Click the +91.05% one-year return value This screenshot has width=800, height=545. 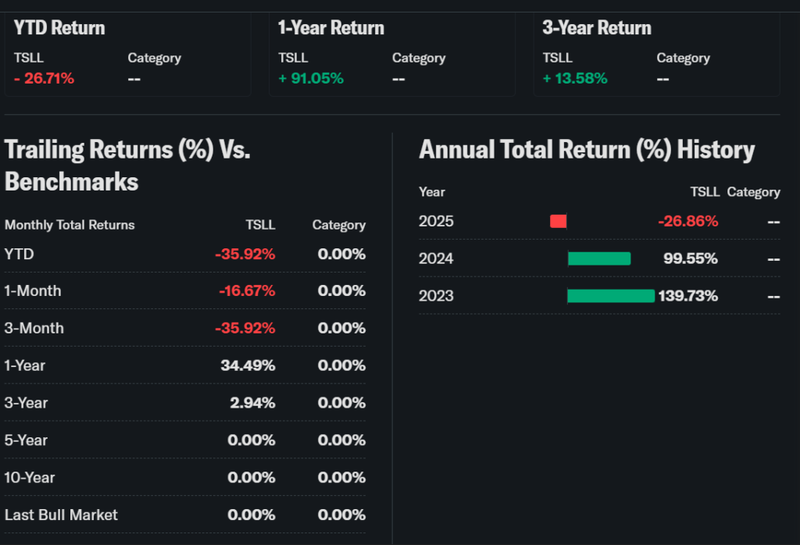311,78
